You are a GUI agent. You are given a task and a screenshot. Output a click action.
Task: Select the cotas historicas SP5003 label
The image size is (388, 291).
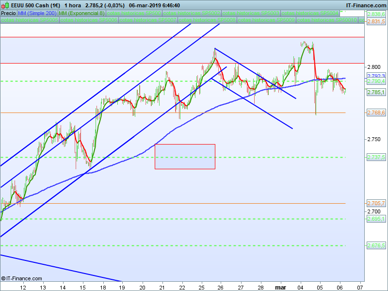click(x=251, y=13)
